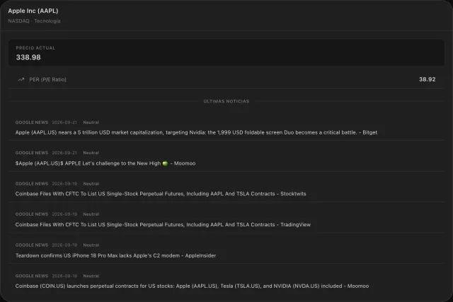
Task: Click the NASDAQ · Tecnología subtitle
Action: click(34, 21)
